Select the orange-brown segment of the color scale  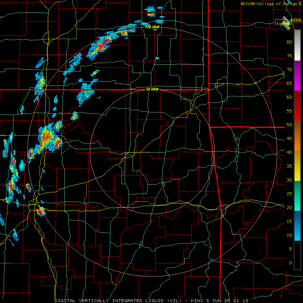coord(297,136)
